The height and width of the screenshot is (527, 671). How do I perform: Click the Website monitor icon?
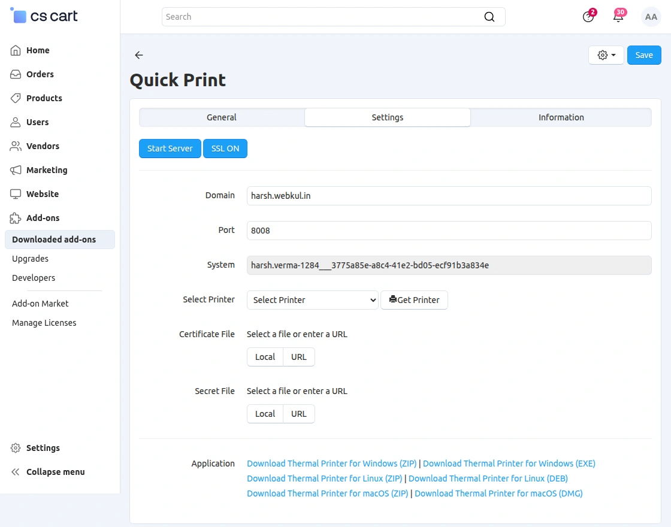[16, 194]
